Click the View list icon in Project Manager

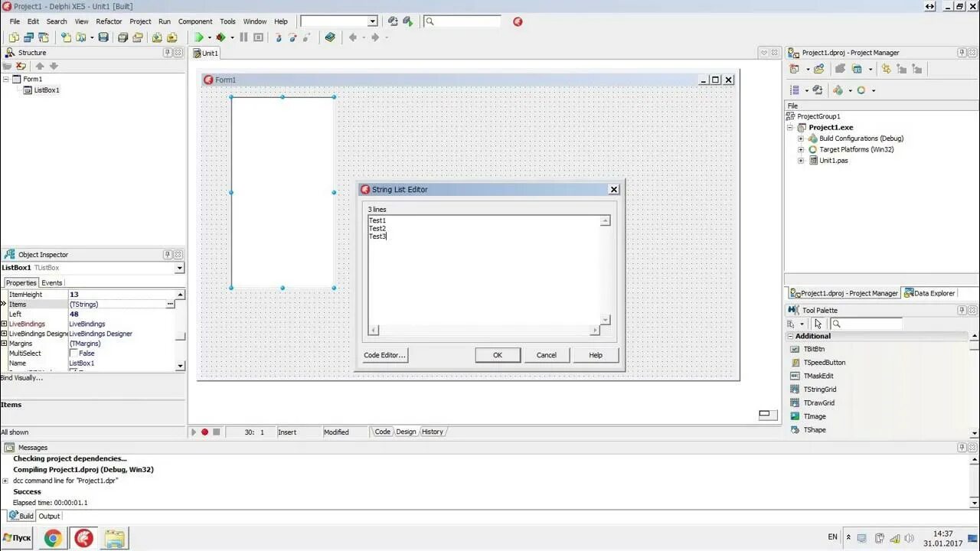pyautogui.click(x=795, y=90)
